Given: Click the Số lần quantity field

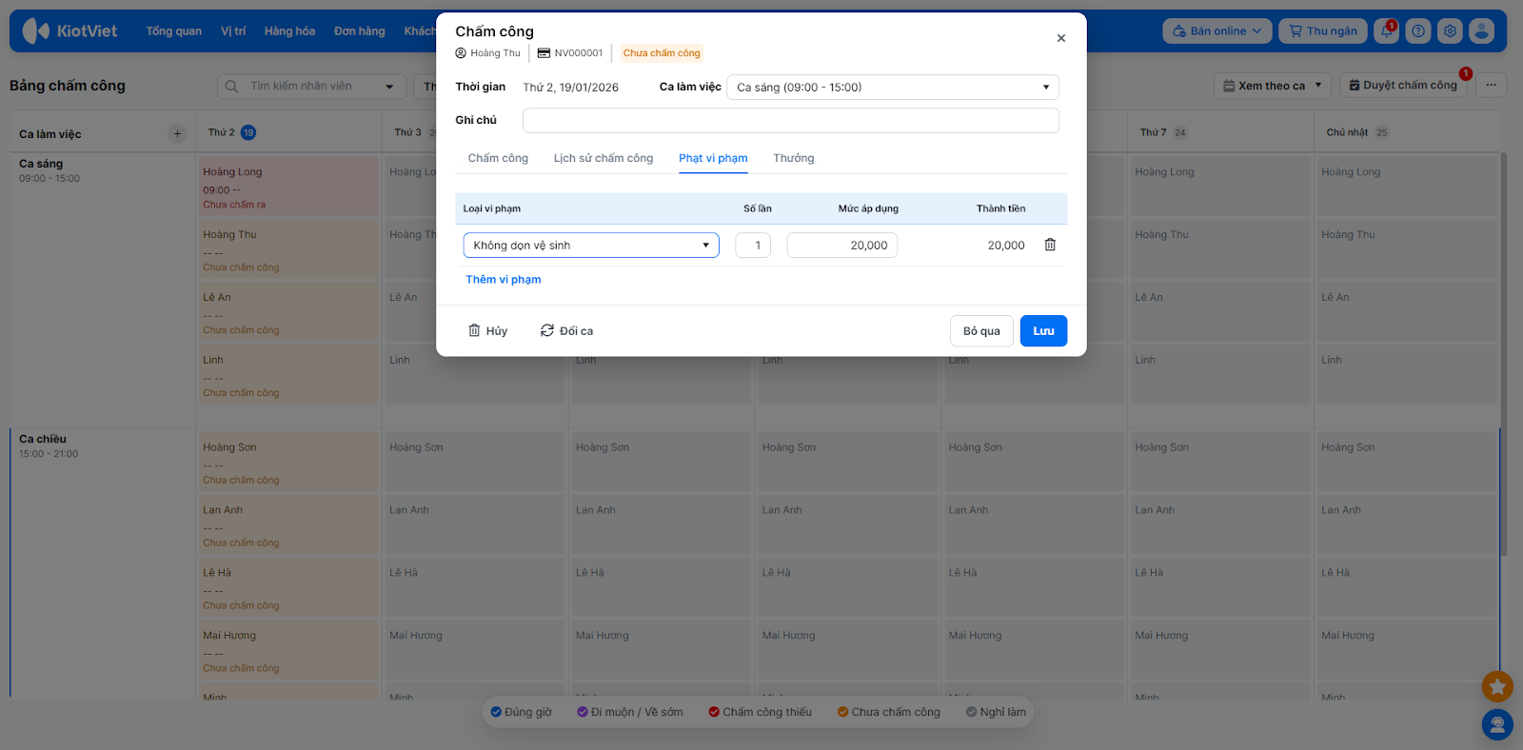Looking at the screenshot, I should click(753, 246).
